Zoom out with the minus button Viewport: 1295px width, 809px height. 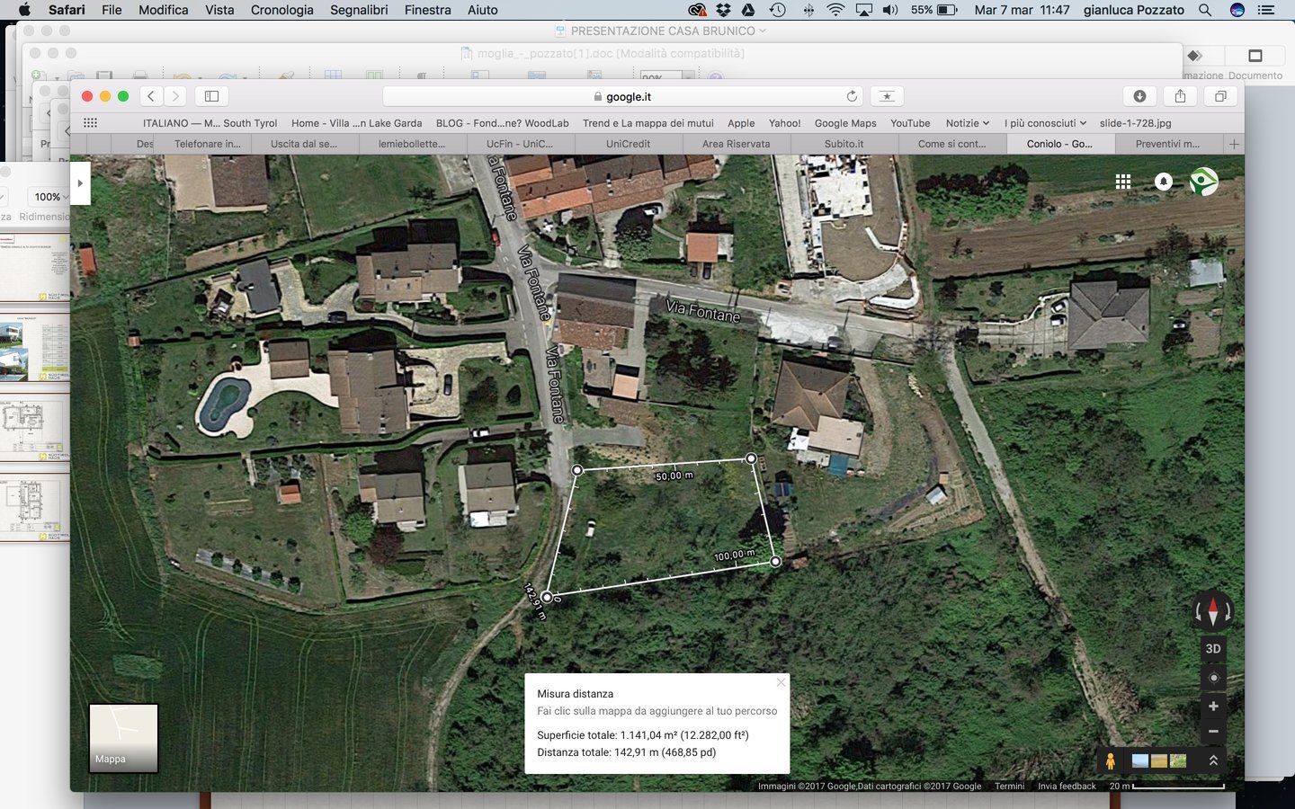[1213, 732]
